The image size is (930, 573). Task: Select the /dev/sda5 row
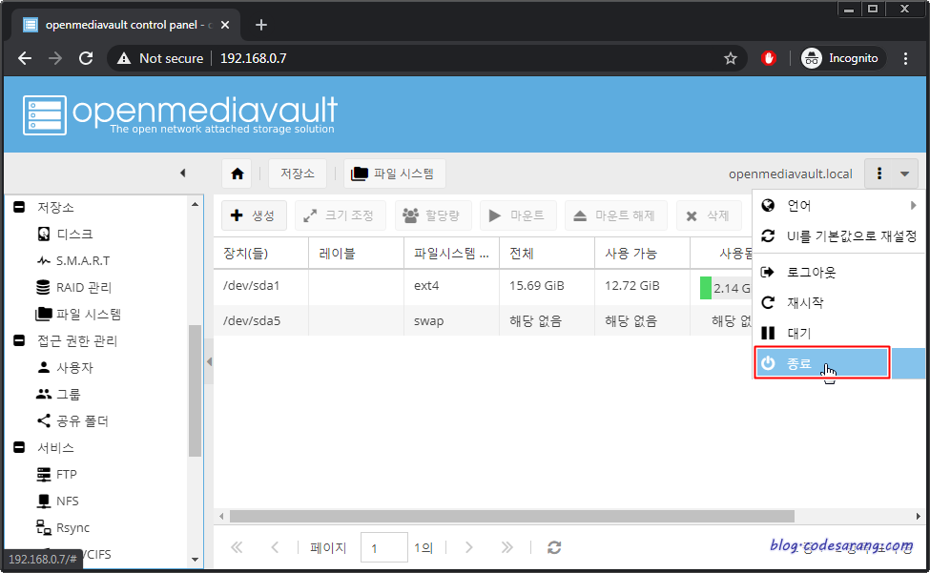[x=483, y=320]
